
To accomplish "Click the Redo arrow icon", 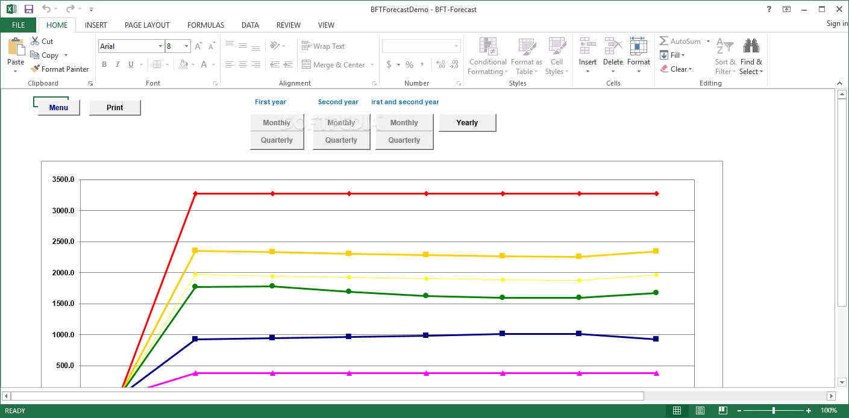I will [x=70, y=9].
